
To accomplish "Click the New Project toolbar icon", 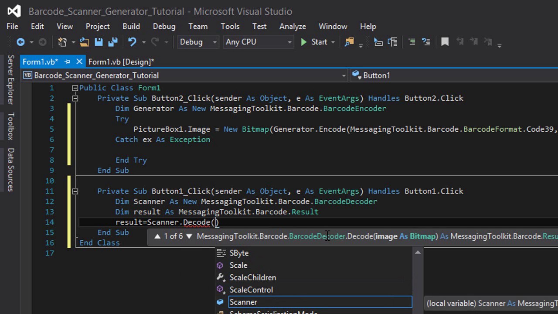I will pyautogui.click(x=62, y=42).
